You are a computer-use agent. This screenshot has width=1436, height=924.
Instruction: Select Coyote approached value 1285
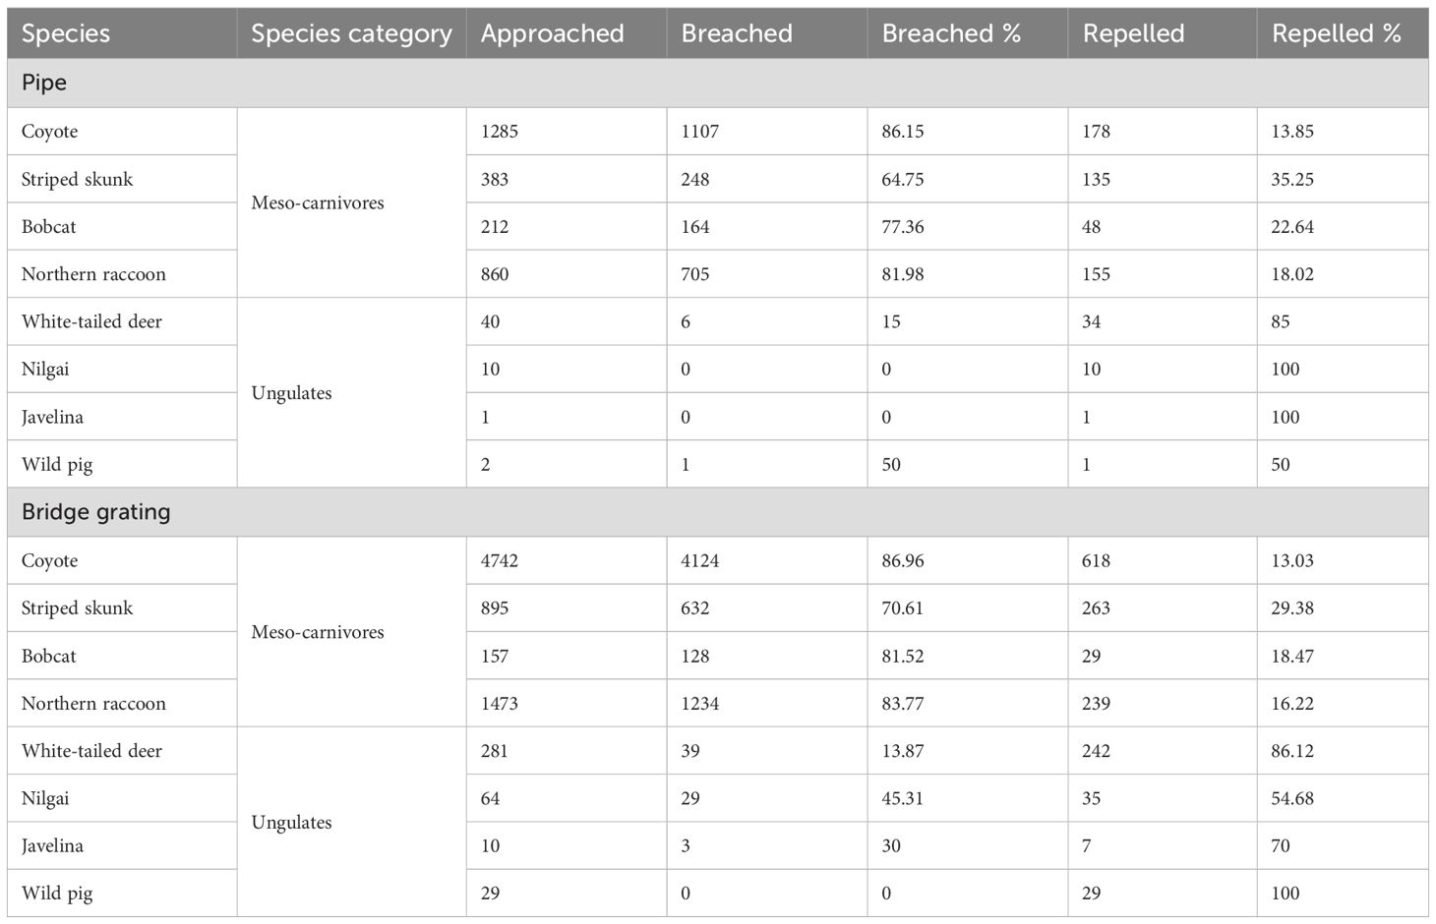[500, 132]
